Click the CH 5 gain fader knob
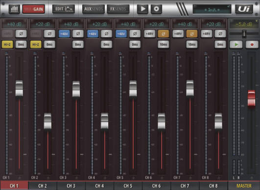This screenshot has height=190, width=260. tap(133, 88)
